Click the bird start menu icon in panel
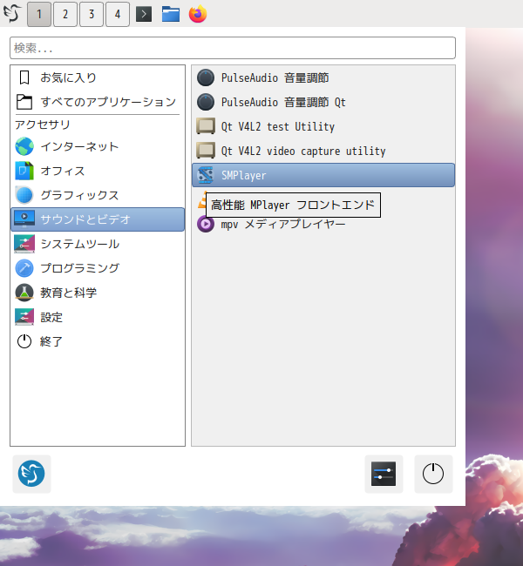 12,13
